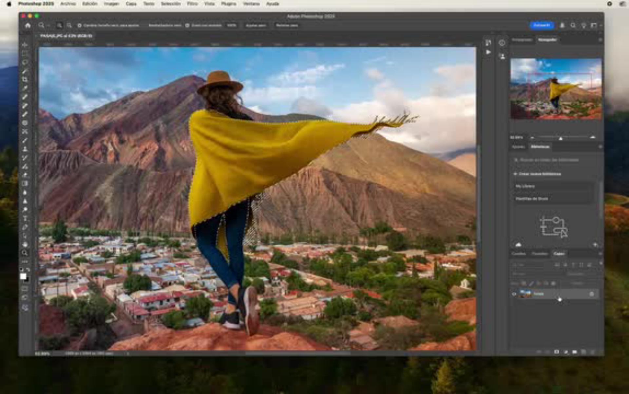This screenshot has height=394, width=629.
Task: Select the Crop tool in toolbar
Action: [25, 80]
